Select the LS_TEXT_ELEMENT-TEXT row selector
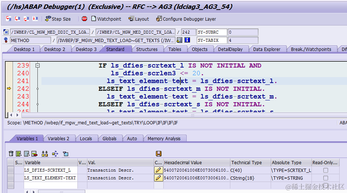Image resolution: width=347 pixels, height=193 pixels. (11, 178)
